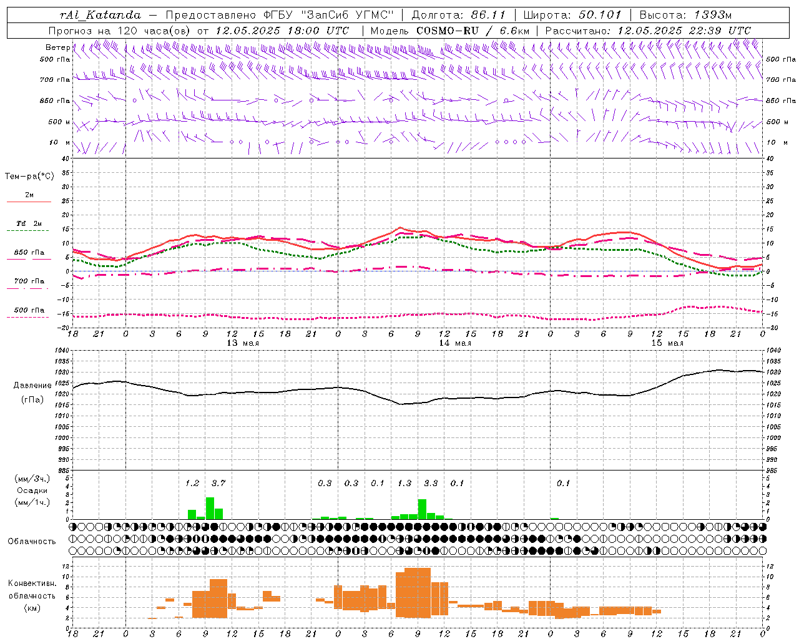This screenshot has height=639, width=799.
Task: Click the 'Конвективн.' convective cloud label
Action: click(x=32, y=583)
